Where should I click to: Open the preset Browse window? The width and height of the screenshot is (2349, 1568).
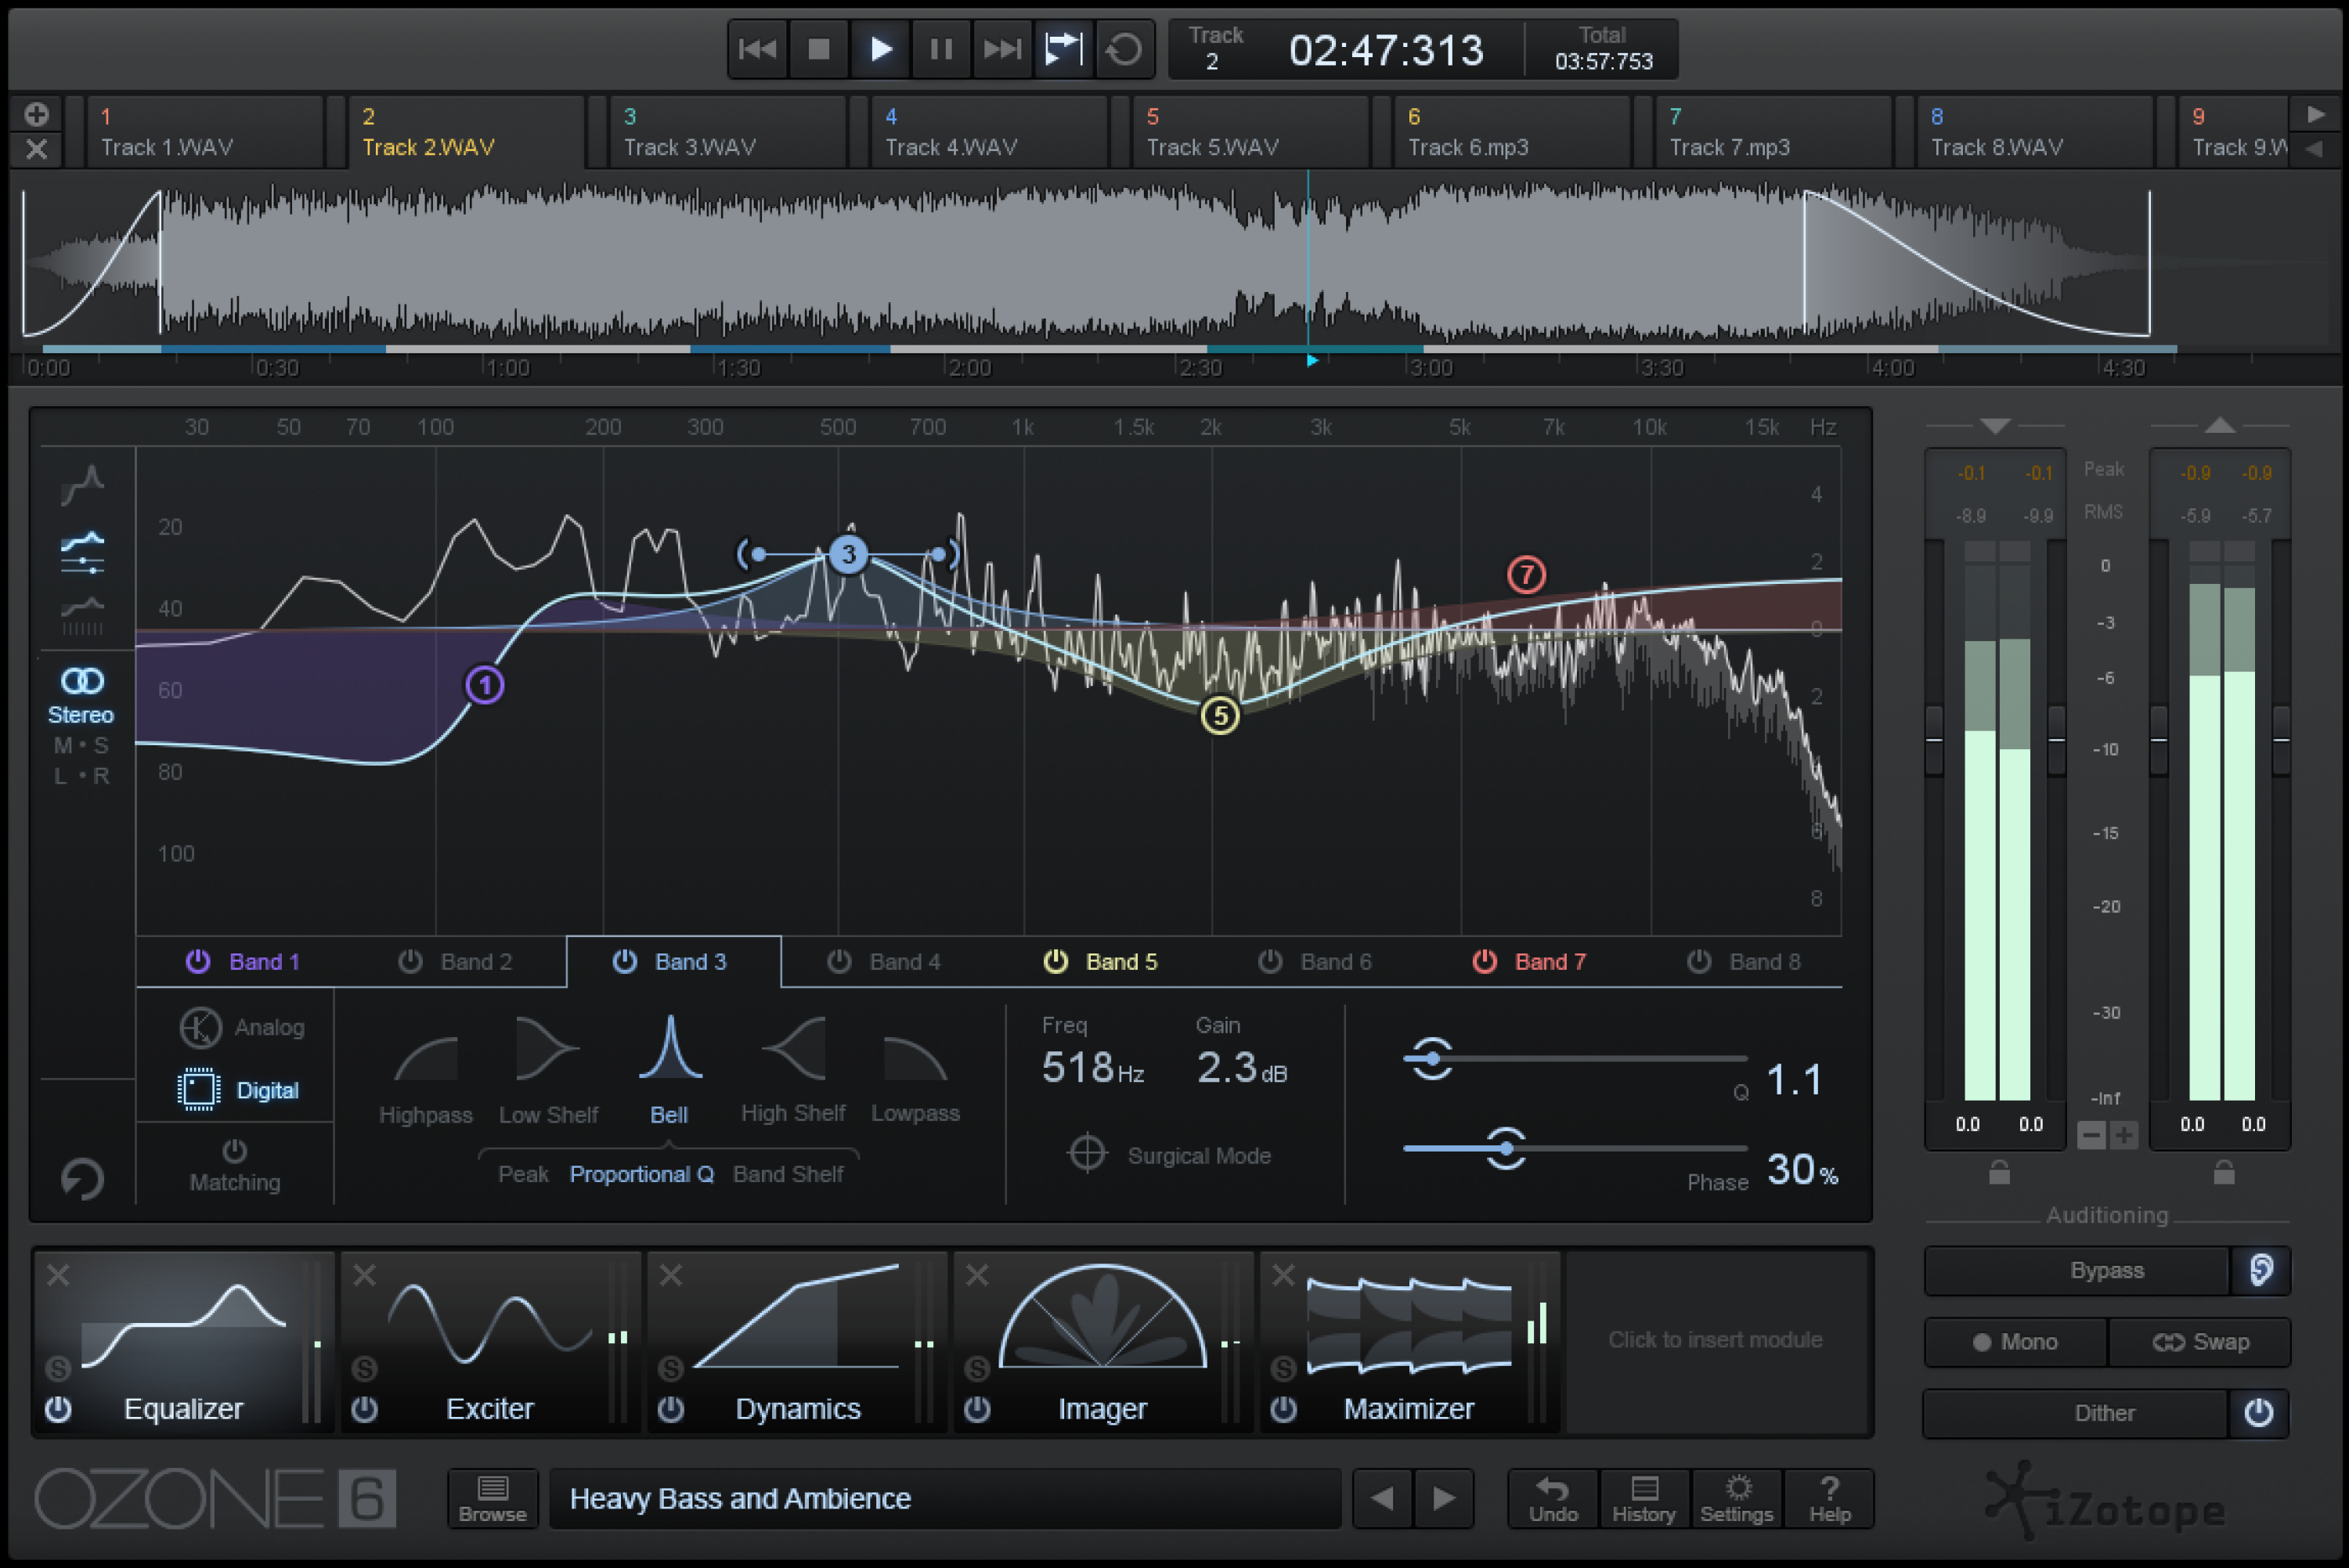492,1498
